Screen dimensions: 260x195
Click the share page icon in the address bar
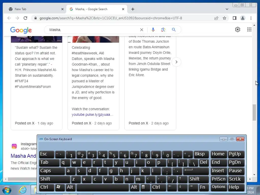[x=216, y=18]
